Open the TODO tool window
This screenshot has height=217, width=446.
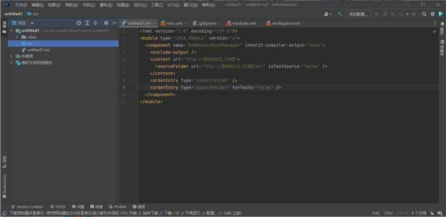point(58,207)
